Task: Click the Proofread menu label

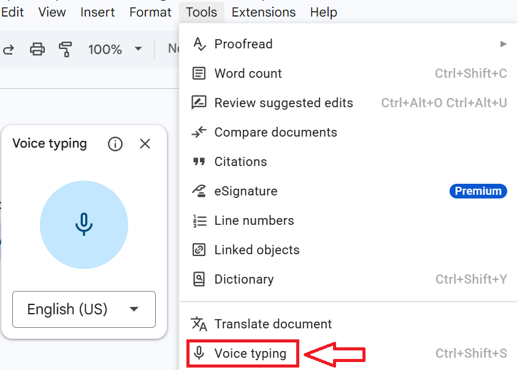Action: [243, 44]
